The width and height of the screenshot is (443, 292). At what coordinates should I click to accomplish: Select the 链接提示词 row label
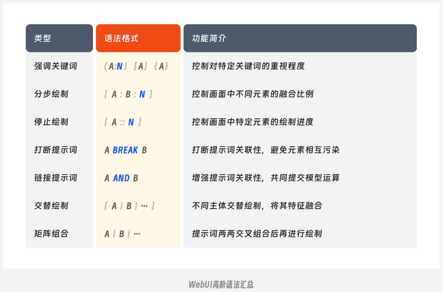coord(55,178)
